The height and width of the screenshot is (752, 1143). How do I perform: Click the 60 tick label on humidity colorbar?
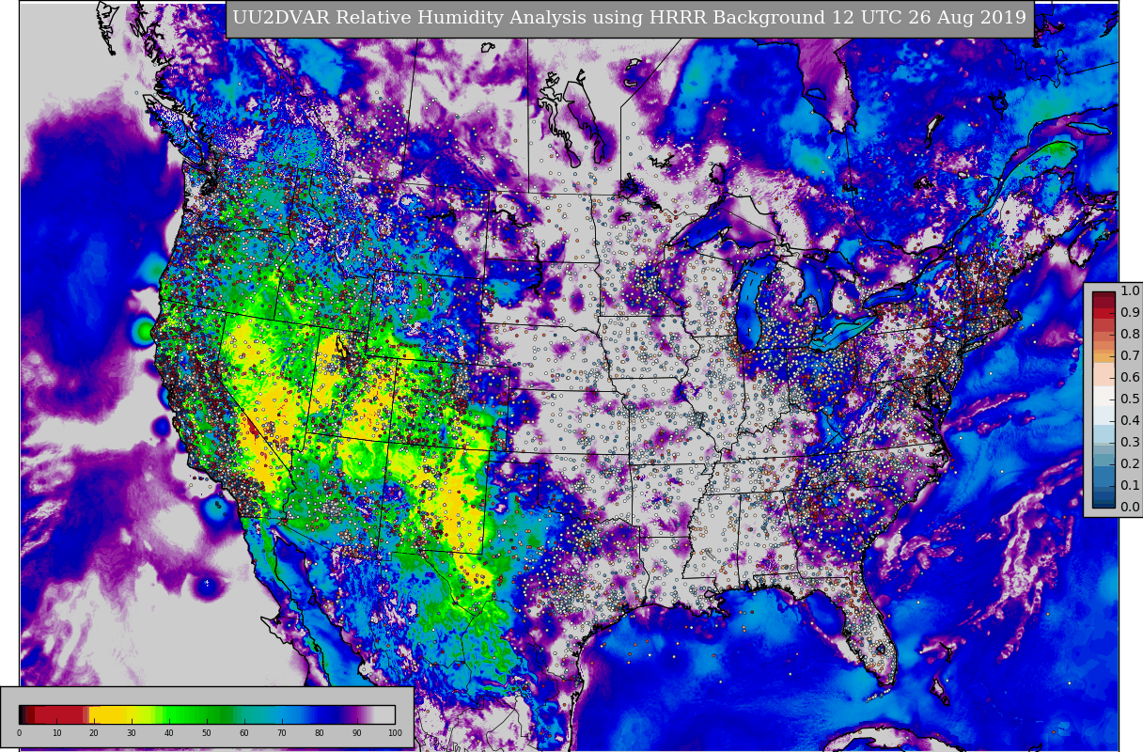244,733
